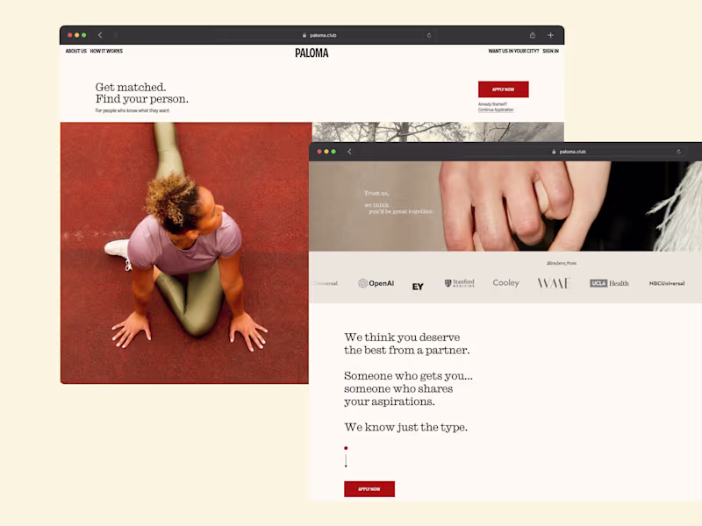Screen dimensions: 702x526
Task: Click the lock icon beside paloma.club in the rear window
Action: pyautogui.click(x=304, y=35)
